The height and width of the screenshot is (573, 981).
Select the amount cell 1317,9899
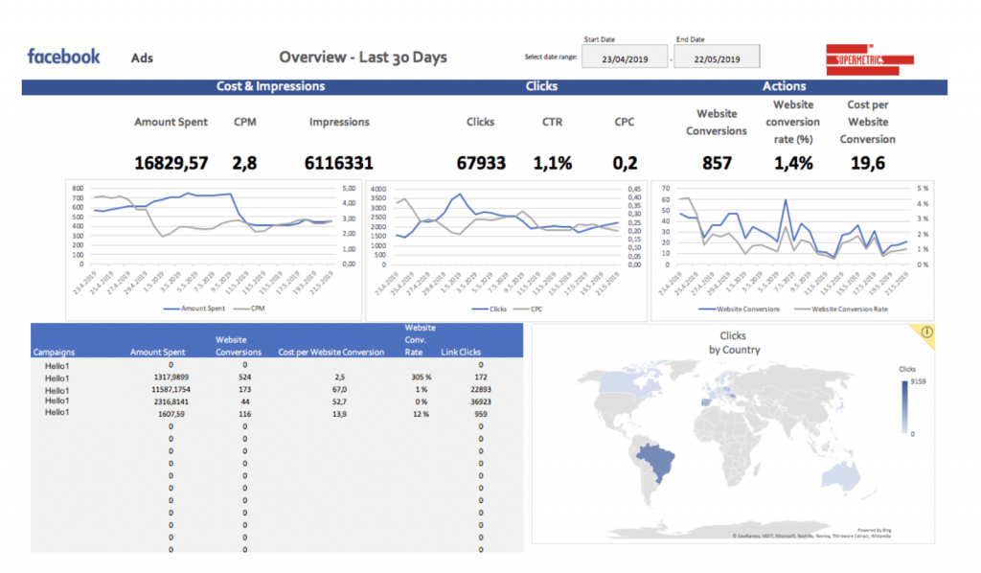point(171,378)
